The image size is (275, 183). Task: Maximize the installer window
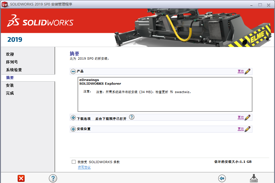[x=260, y=5]
